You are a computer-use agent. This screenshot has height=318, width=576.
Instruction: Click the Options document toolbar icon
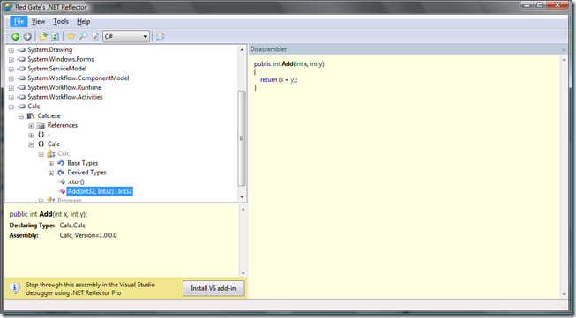click(95, 36)
